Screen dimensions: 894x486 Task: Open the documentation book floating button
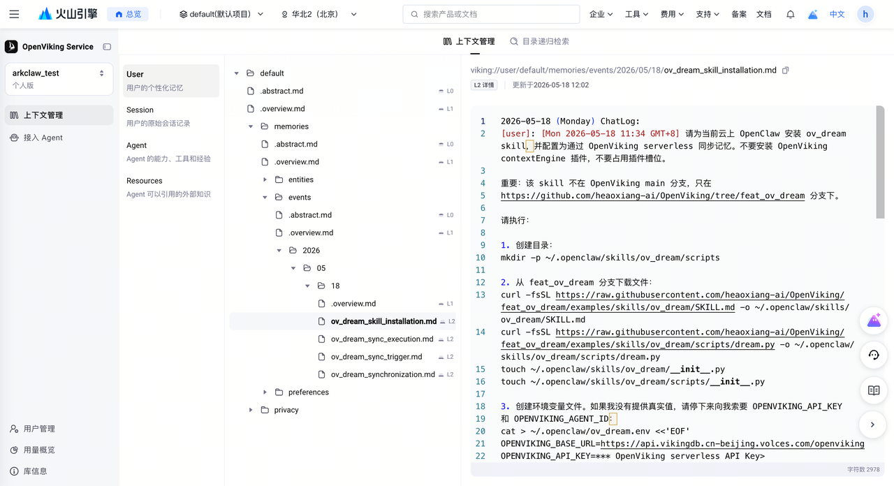(x=874, y=390)
